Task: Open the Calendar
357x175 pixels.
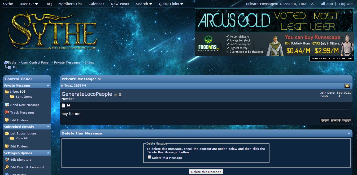Action: point(96,4)
